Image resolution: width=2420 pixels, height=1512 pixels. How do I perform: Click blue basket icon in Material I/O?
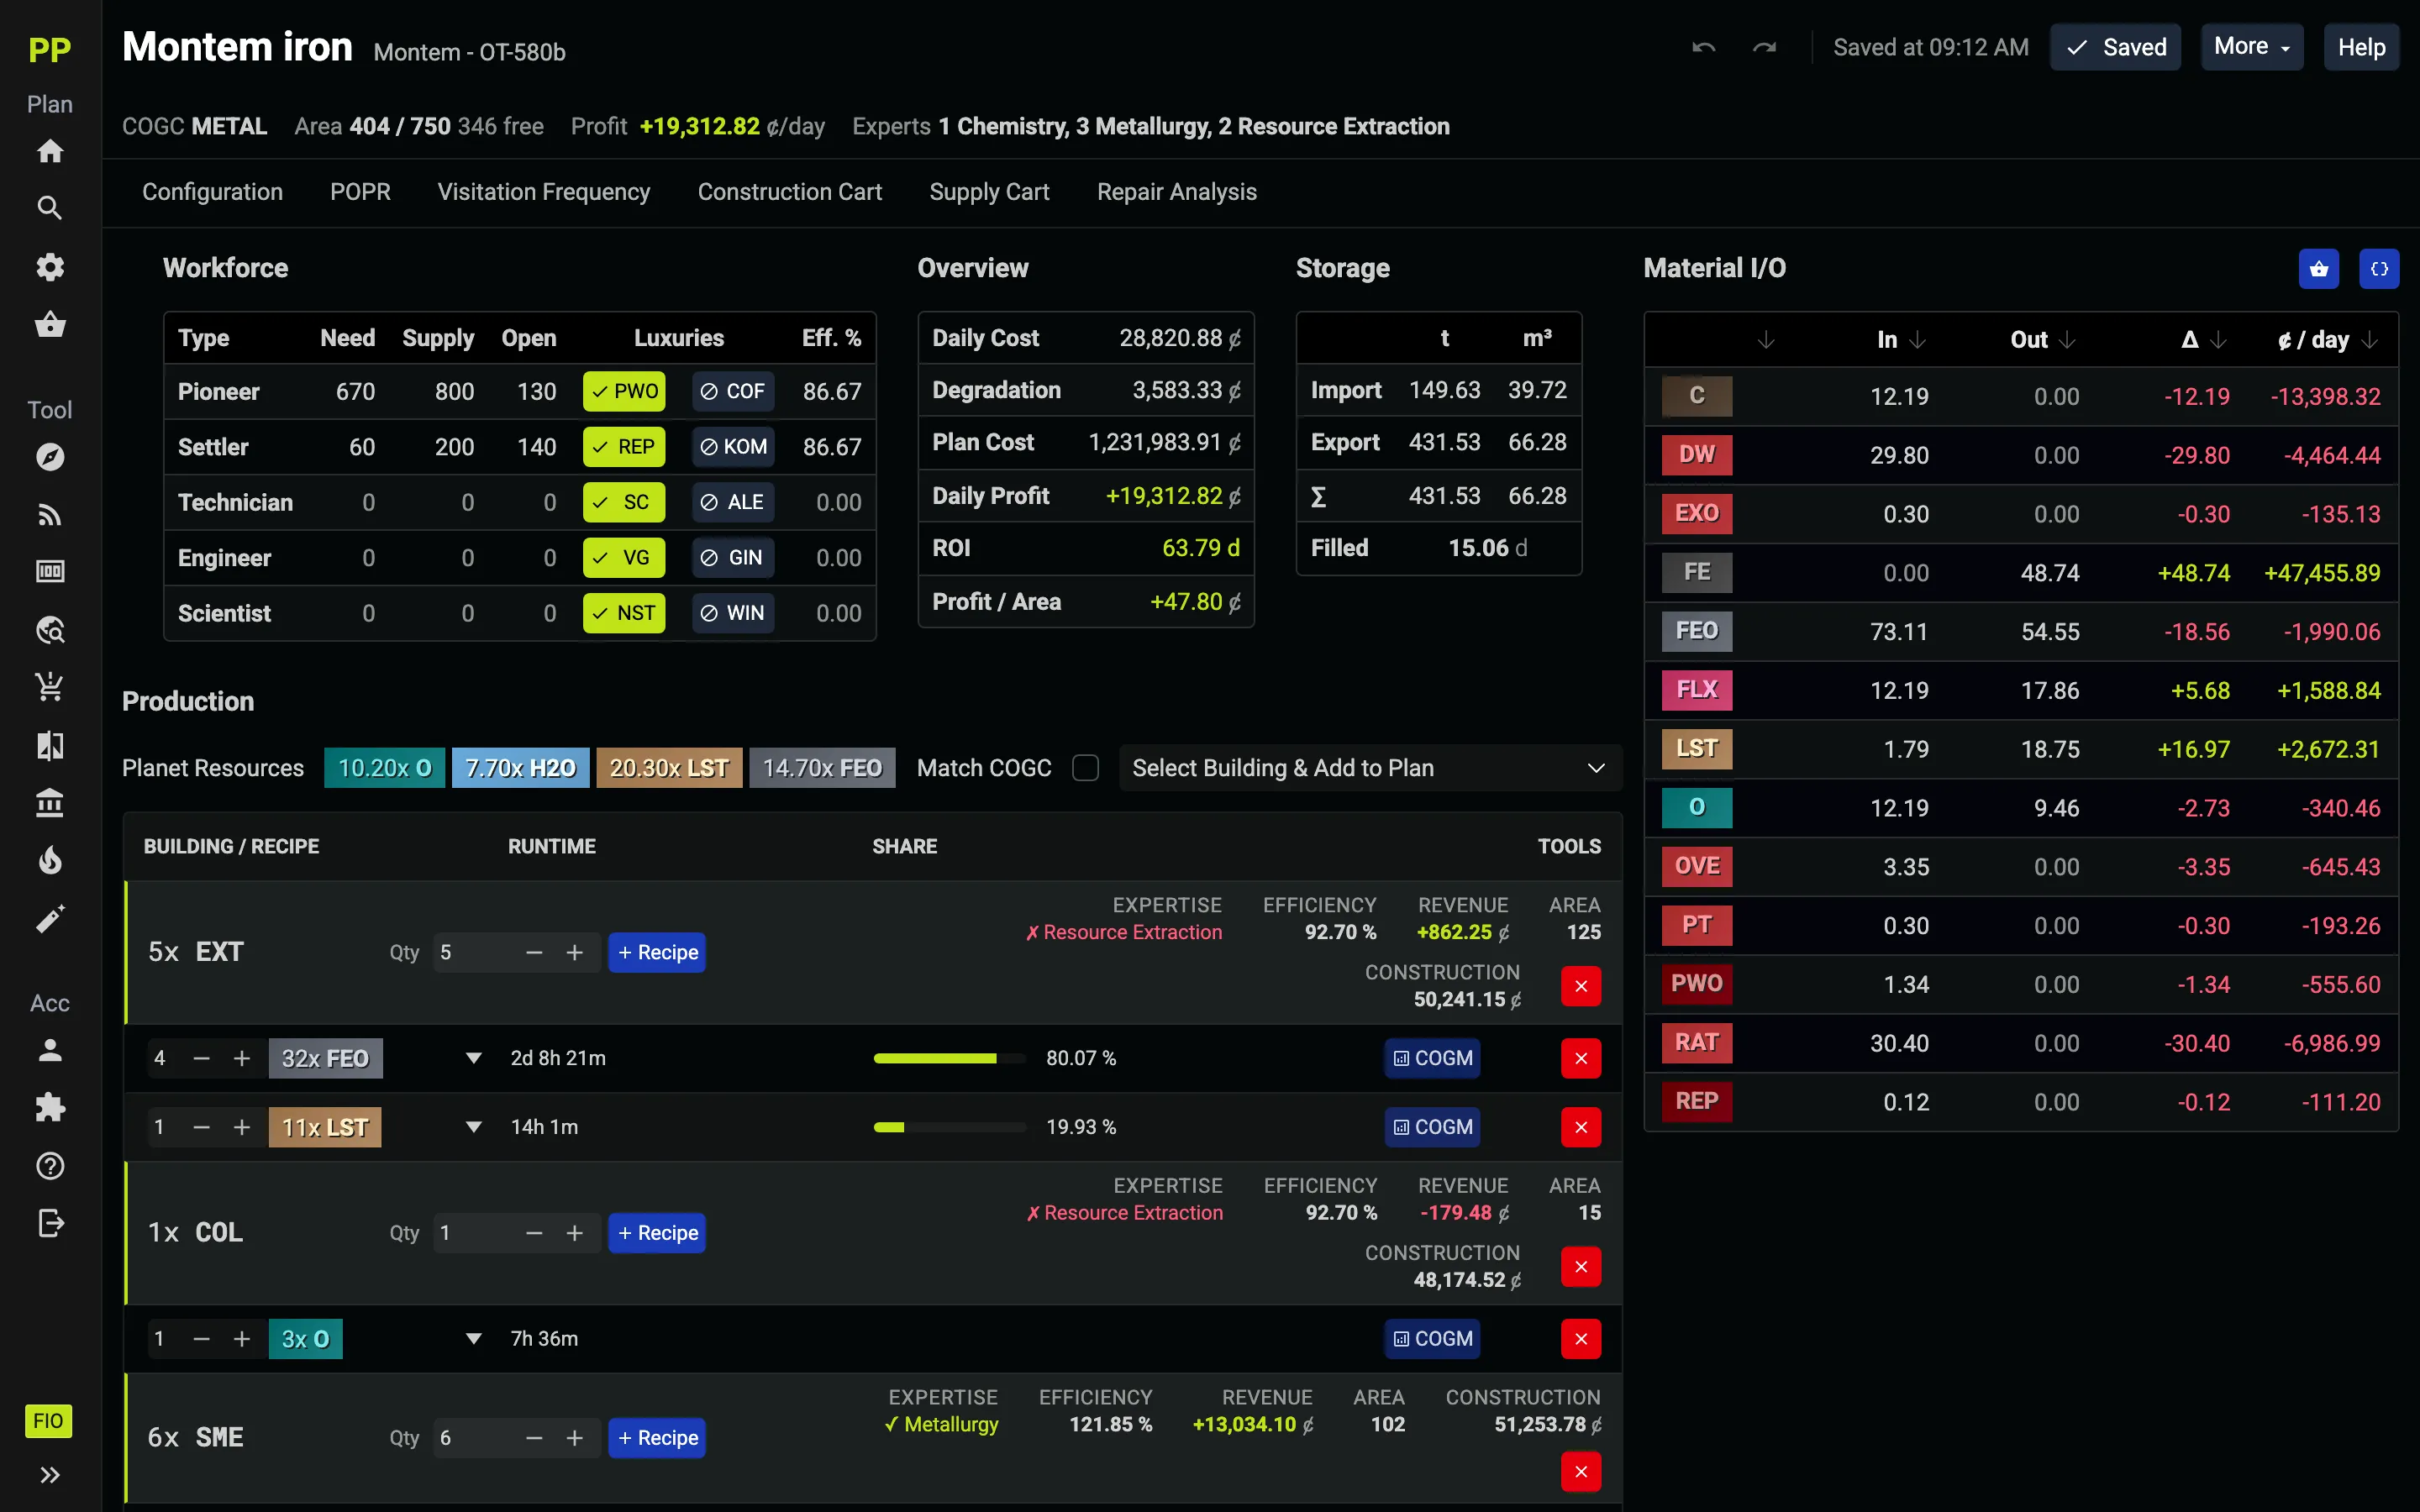point(2318,269)
